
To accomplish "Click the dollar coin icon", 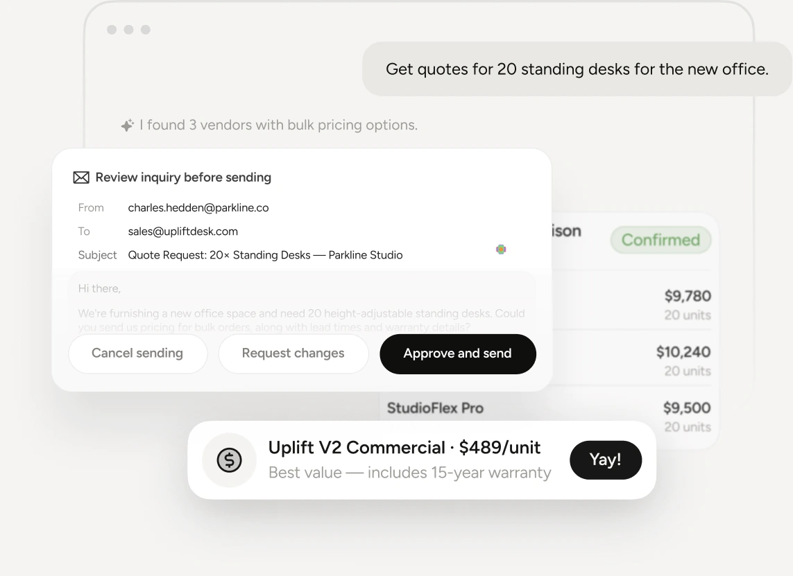I will pos(229,460).
